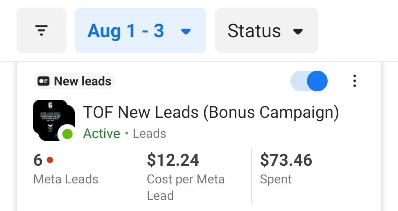Toggle the TOF New Leads campaign off

[x=309, y=81]
